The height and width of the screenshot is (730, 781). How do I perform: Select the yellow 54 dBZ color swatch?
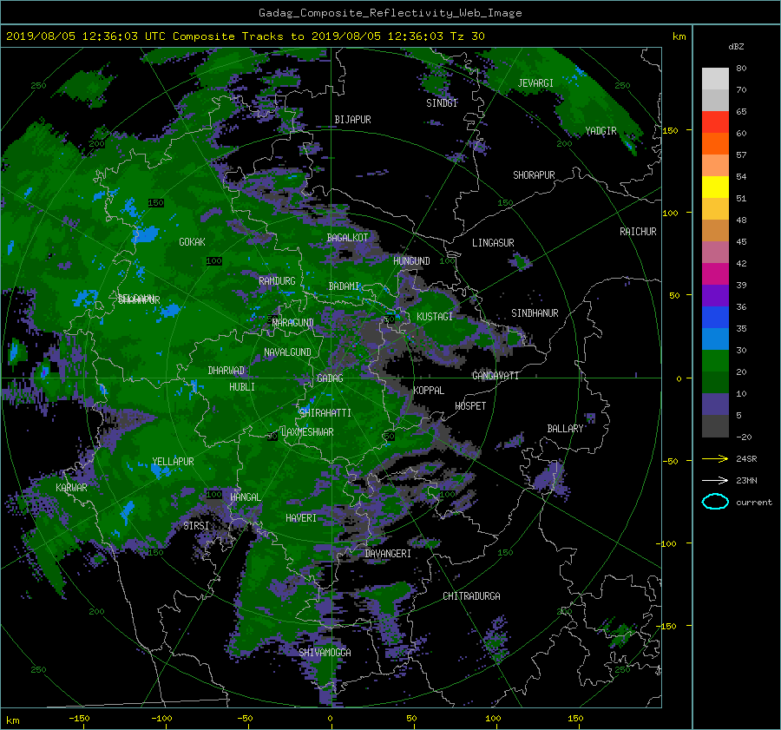pyautogui.click(x=715, y=187)
